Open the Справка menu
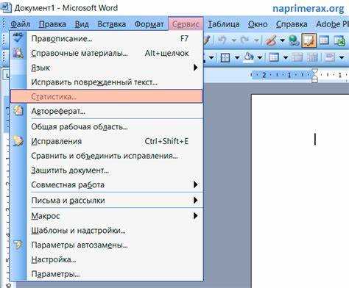Viewport: 349px width, 288px height. click(292, 24)
